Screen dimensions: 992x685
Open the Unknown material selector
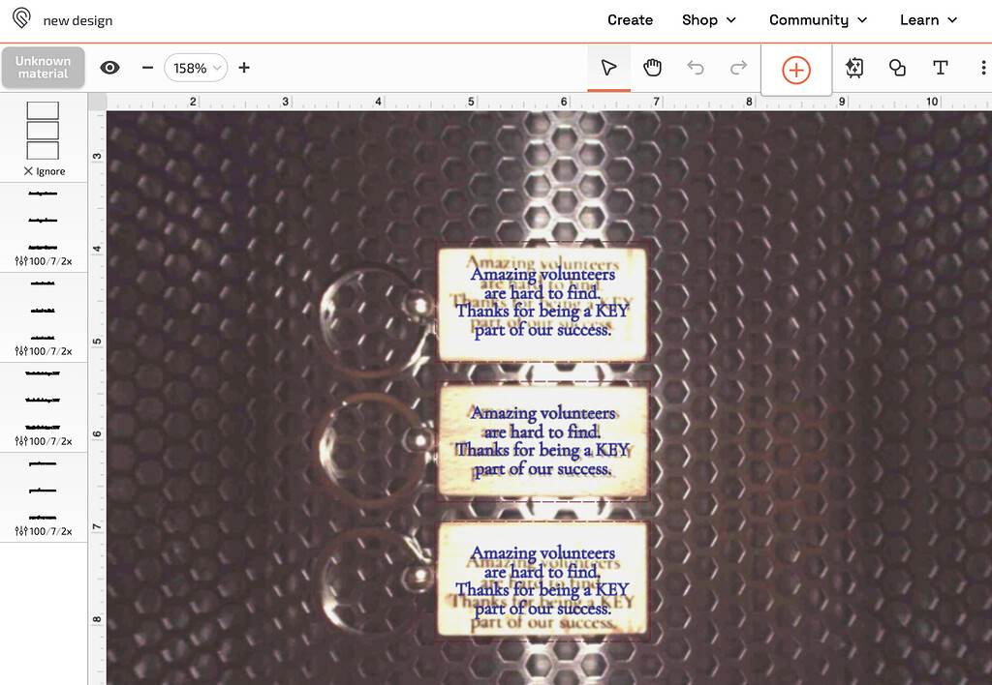43,66
